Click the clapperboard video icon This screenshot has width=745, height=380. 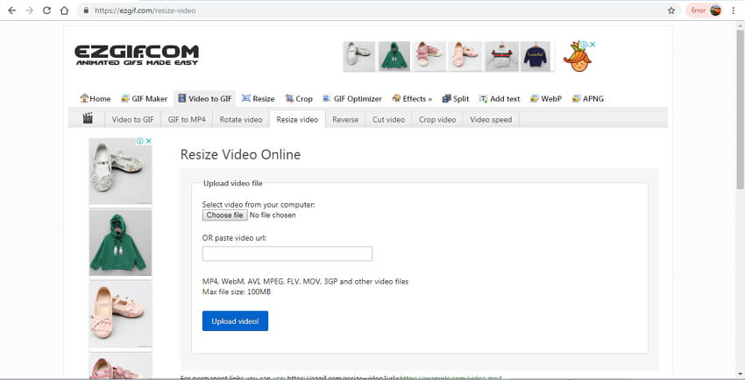tap(88, 118)
